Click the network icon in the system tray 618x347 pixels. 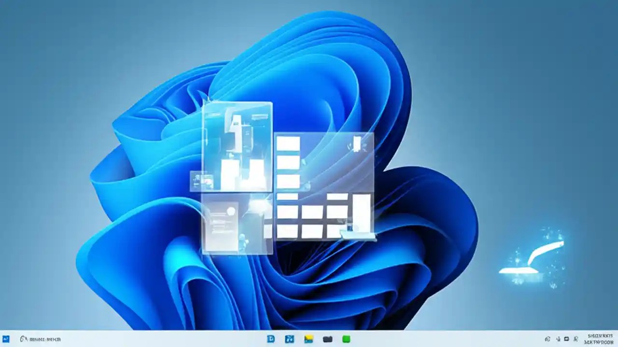[x=548, y=339]
